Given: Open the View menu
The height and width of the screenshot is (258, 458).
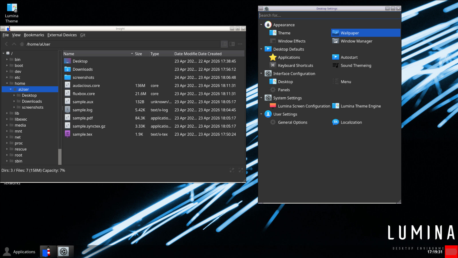Looking at the screenshot, I should [16, 35].
